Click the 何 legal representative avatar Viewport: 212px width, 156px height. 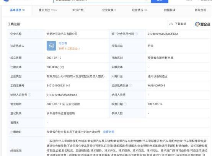click(x=51, y=46)
